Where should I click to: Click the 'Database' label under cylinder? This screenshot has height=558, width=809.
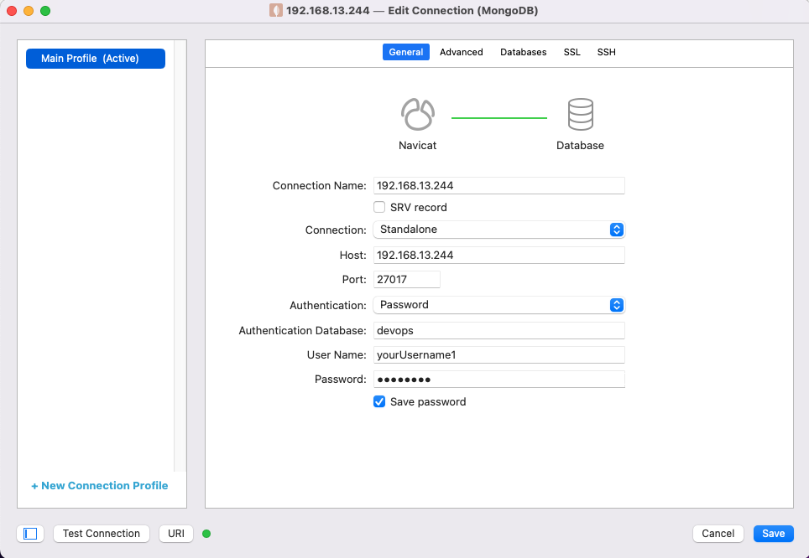580,146
